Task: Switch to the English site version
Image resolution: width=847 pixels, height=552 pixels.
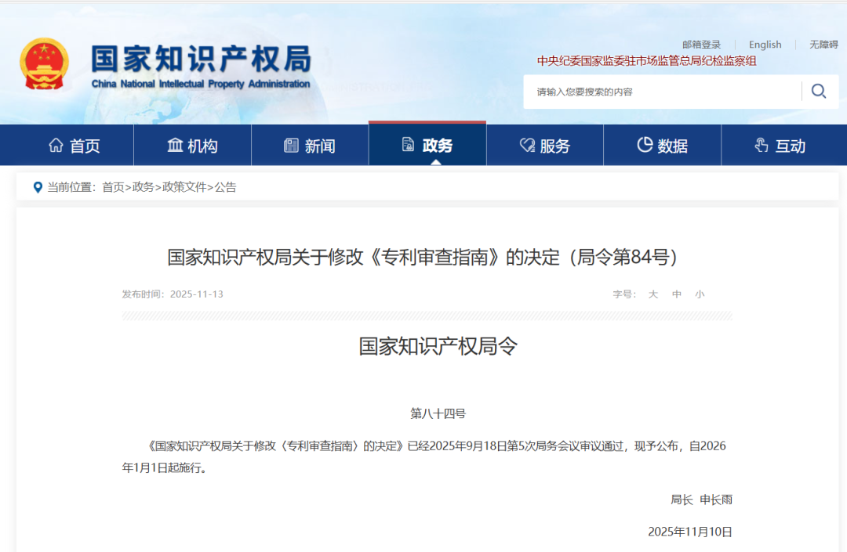Action: point(765,45)
